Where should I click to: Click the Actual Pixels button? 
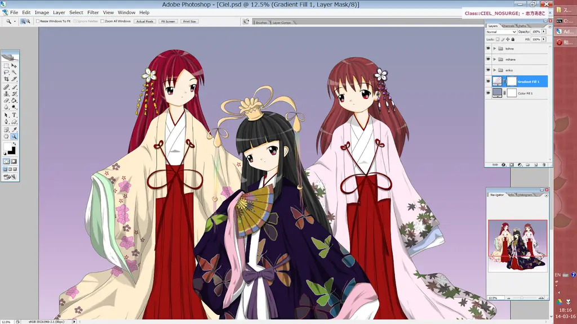coord(145,21)
